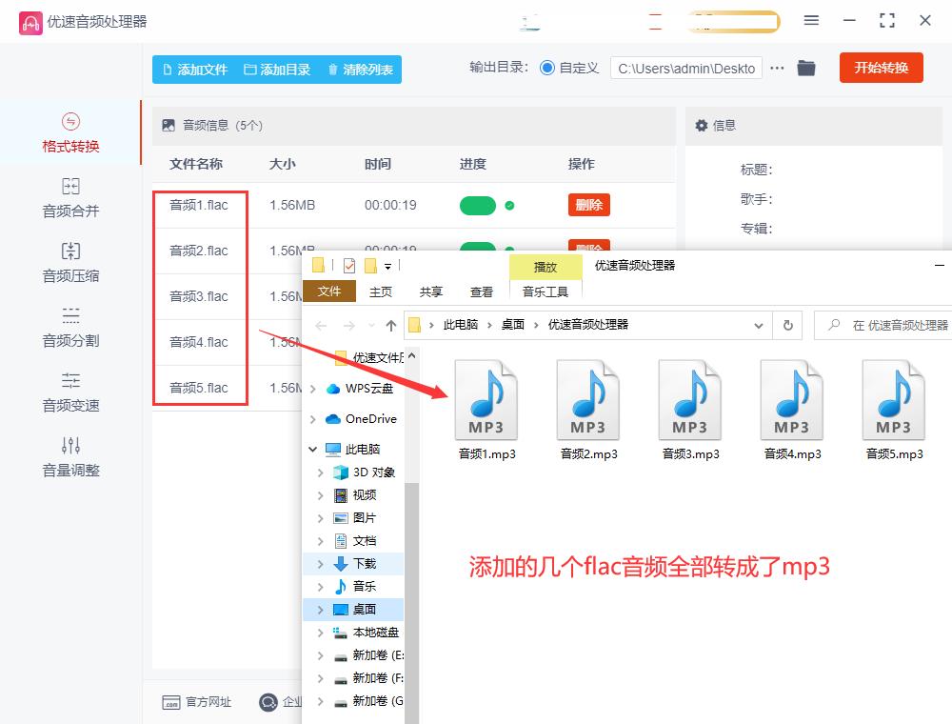This screenshot has width=952, height=724.
Task: Toggle the green progress switch for 音频1.flac
Action: (x=478, y=205)
